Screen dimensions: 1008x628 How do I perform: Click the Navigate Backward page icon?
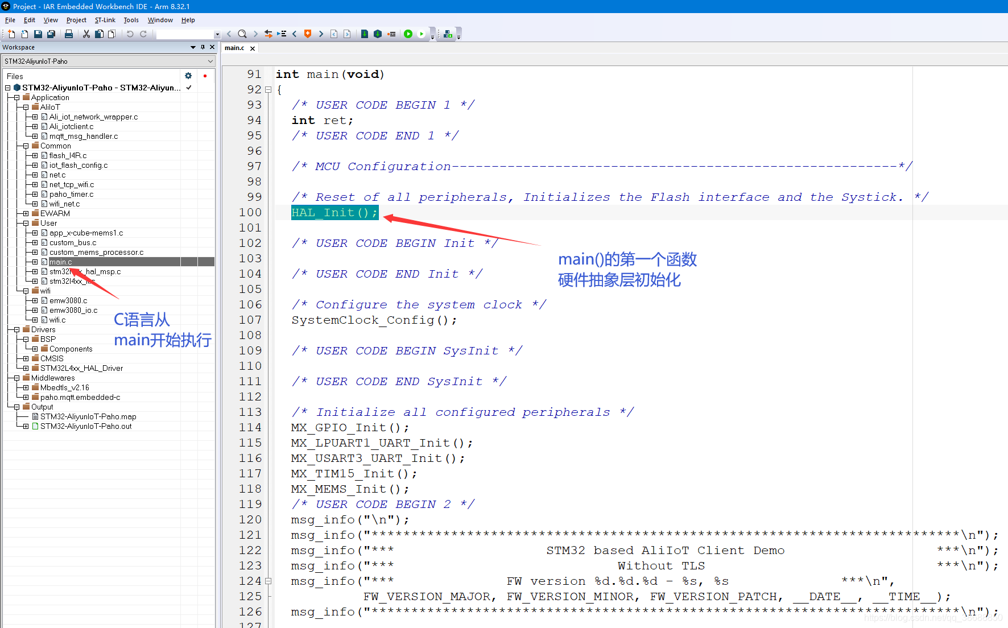334,34
